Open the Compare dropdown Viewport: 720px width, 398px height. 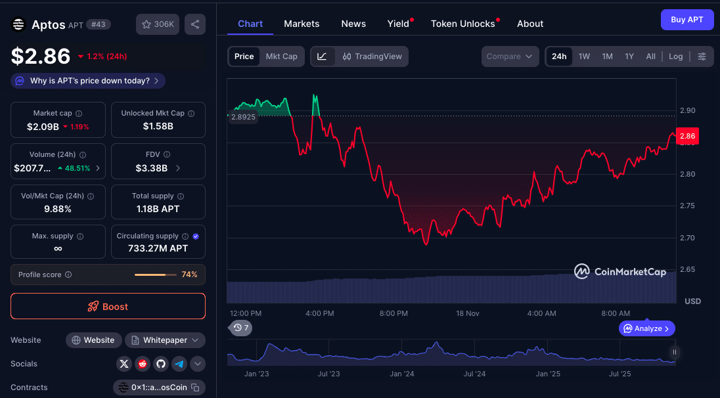point(510,56)
